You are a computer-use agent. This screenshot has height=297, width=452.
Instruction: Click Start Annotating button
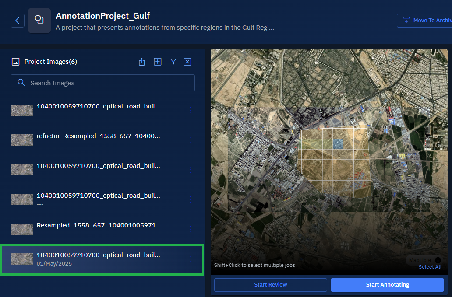[x=387, y=285]
